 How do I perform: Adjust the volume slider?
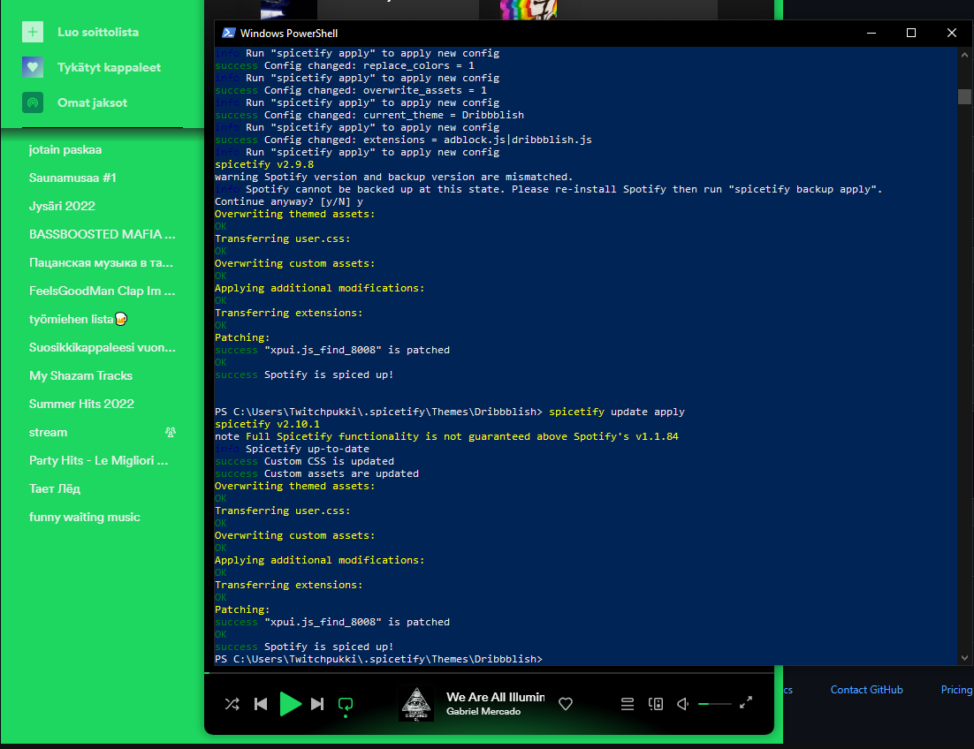click(715, 704)
